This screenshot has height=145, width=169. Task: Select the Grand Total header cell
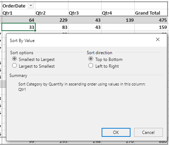coord(151,13)
